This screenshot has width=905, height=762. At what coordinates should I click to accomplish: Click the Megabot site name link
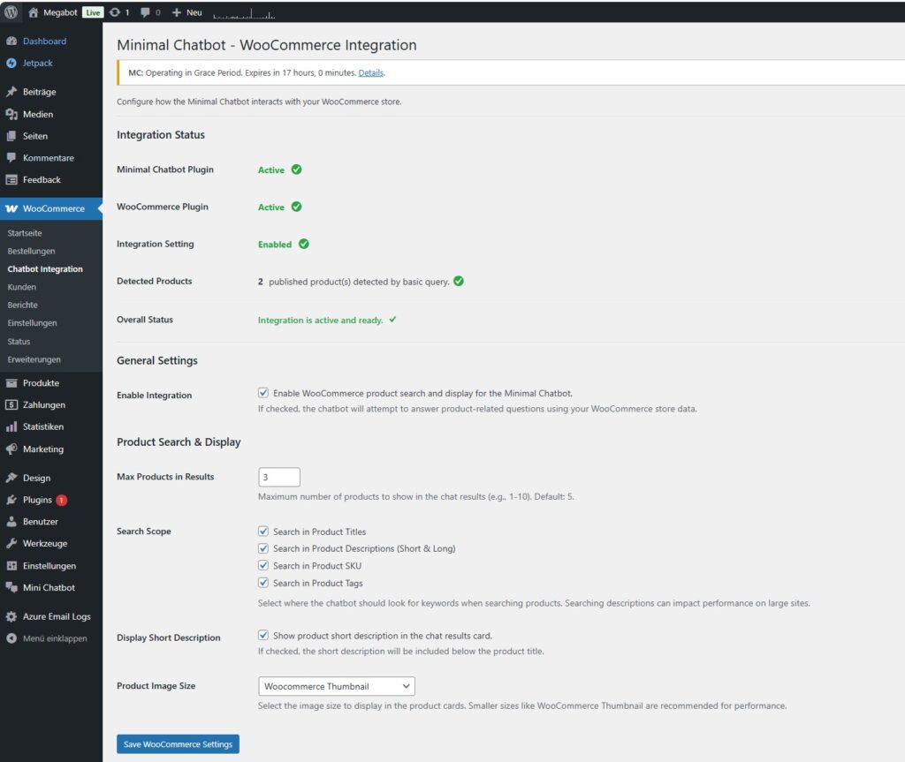(x=60, y=12)
